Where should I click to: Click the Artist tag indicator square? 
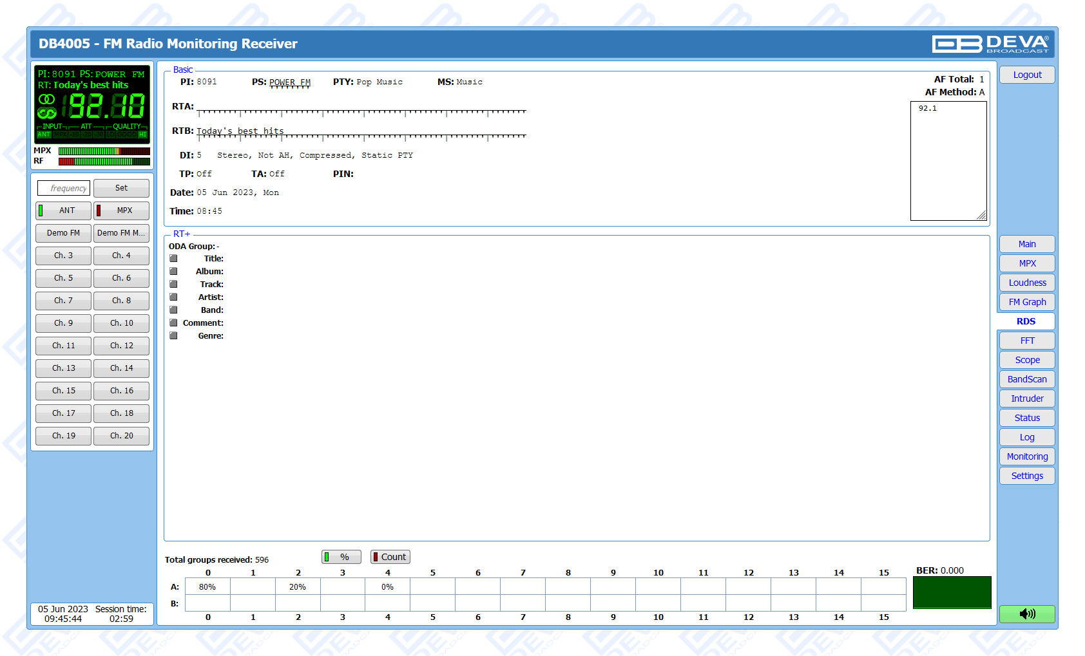coord(173,297)
